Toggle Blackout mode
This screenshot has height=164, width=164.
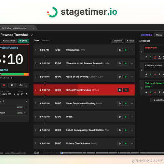pos(117,41)
